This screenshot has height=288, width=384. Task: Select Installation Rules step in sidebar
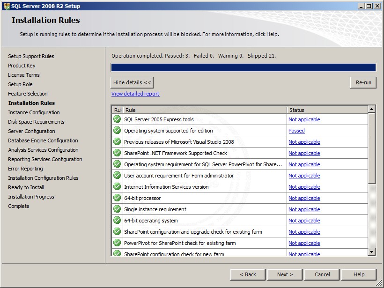point(31,103)
